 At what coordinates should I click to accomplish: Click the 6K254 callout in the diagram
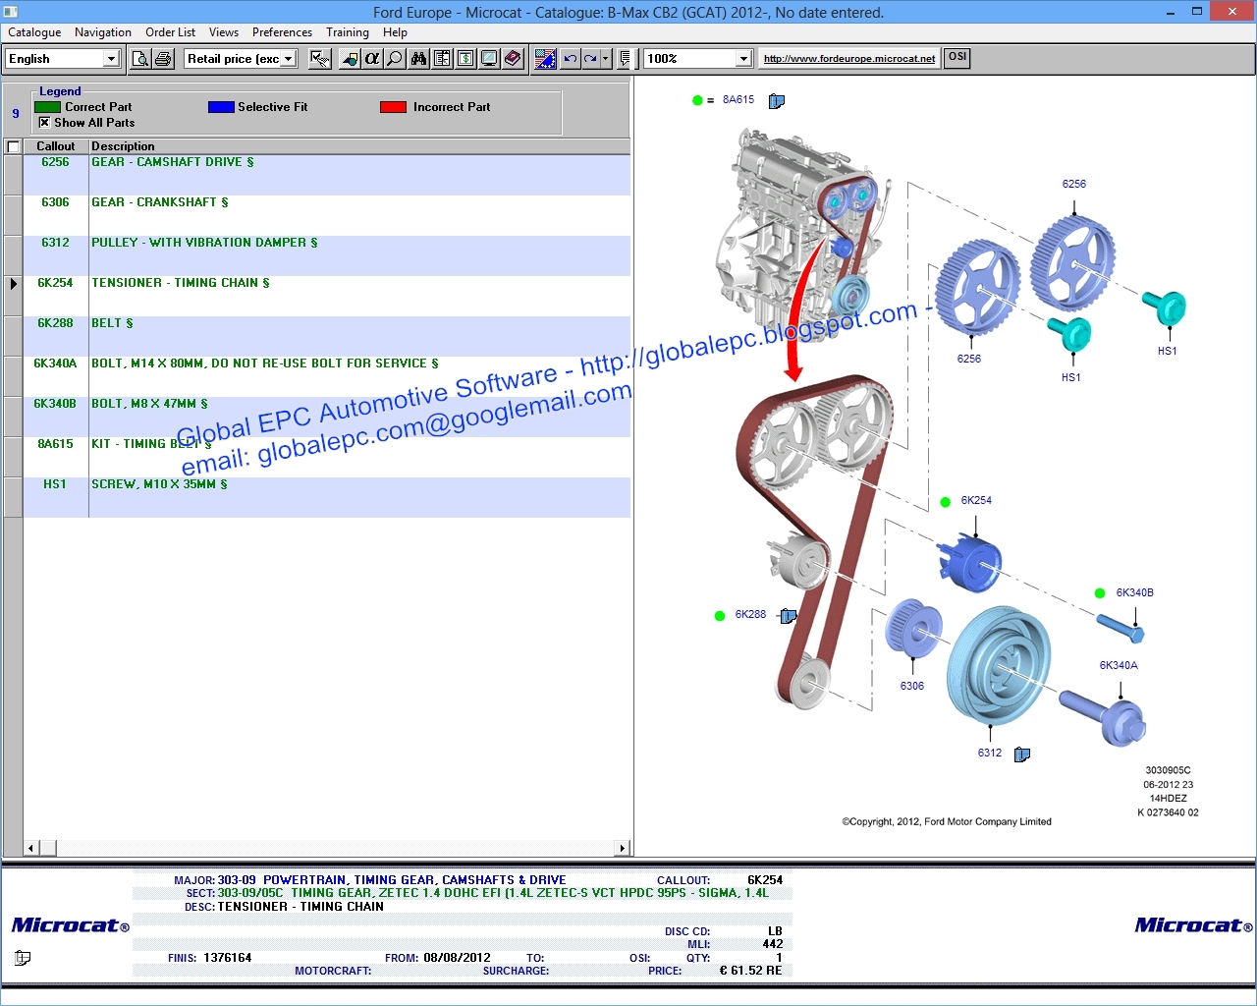(976, 501)
